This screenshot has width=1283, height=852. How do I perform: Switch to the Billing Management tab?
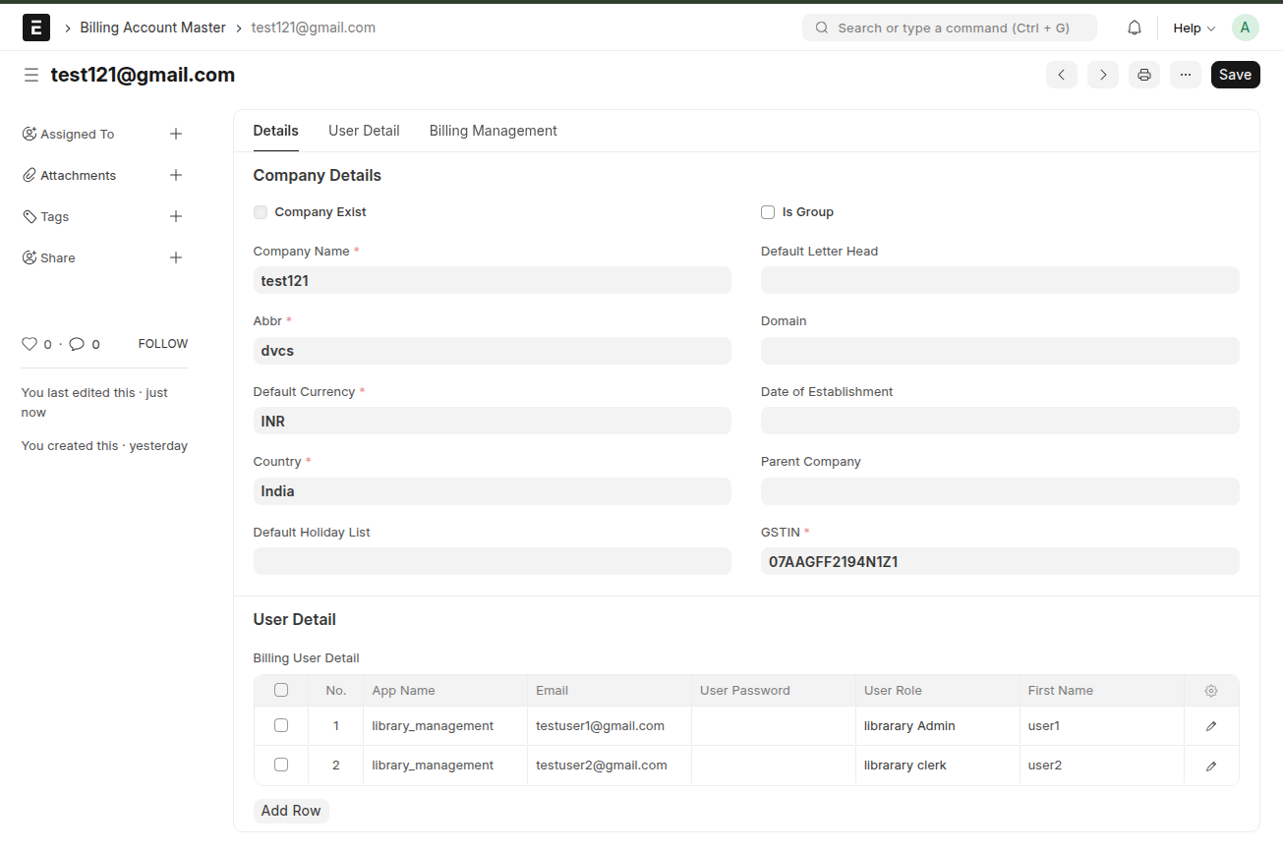click(x=493, y=131)
